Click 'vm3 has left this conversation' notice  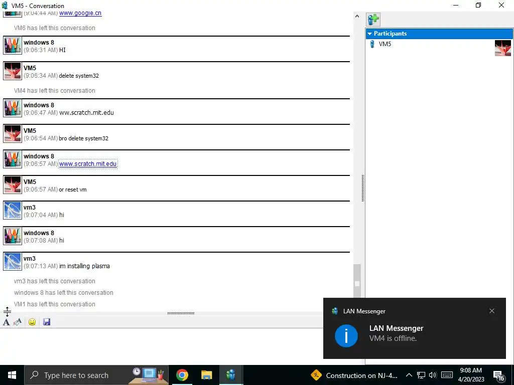tap(54, 281)
